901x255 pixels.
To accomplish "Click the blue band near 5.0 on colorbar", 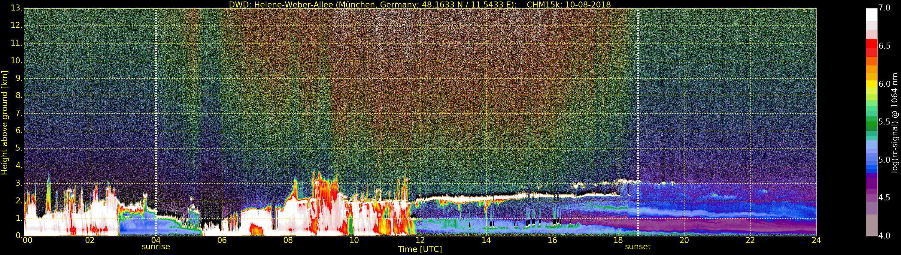I will pyautogui.click(x=871, y=160).
